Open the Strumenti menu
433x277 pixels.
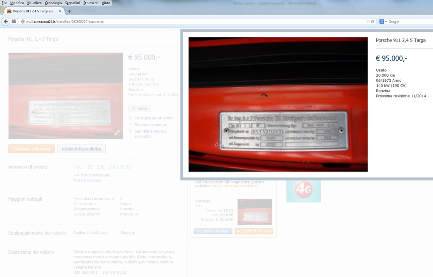tap(91, 3)
